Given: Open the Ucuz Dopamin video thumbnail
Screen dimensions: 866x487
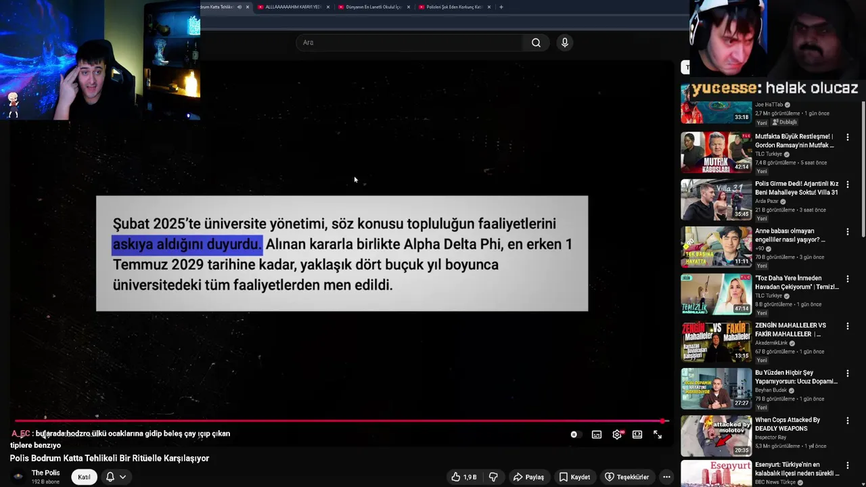Looking at the screenshot, I should (x=716, y=388).
